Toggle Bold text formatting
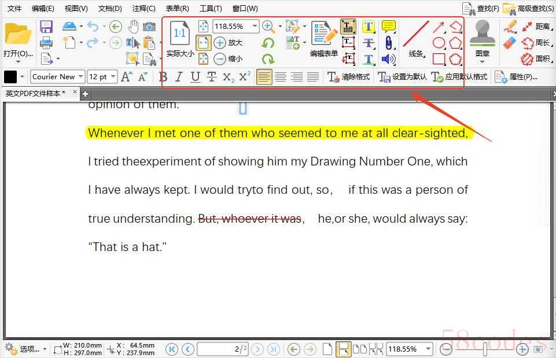 point(163,77)
